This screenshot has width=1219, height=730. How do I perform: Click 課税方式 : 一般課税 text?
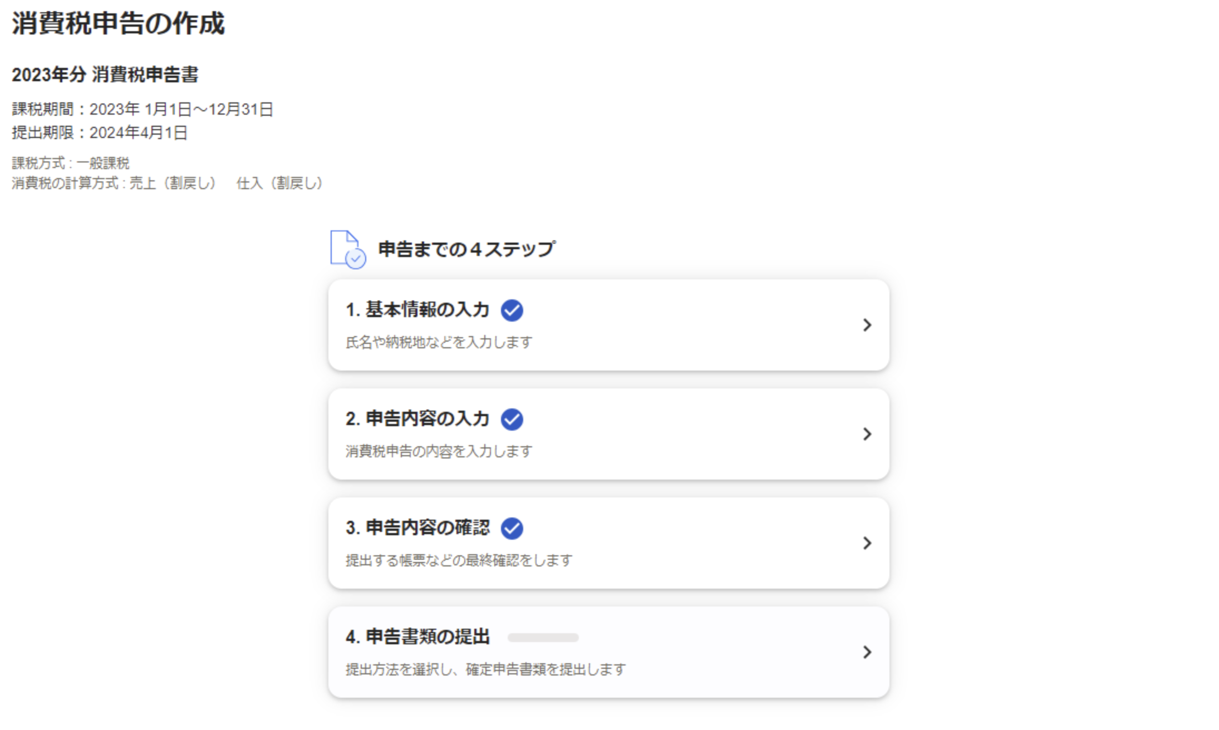point(71,163)
